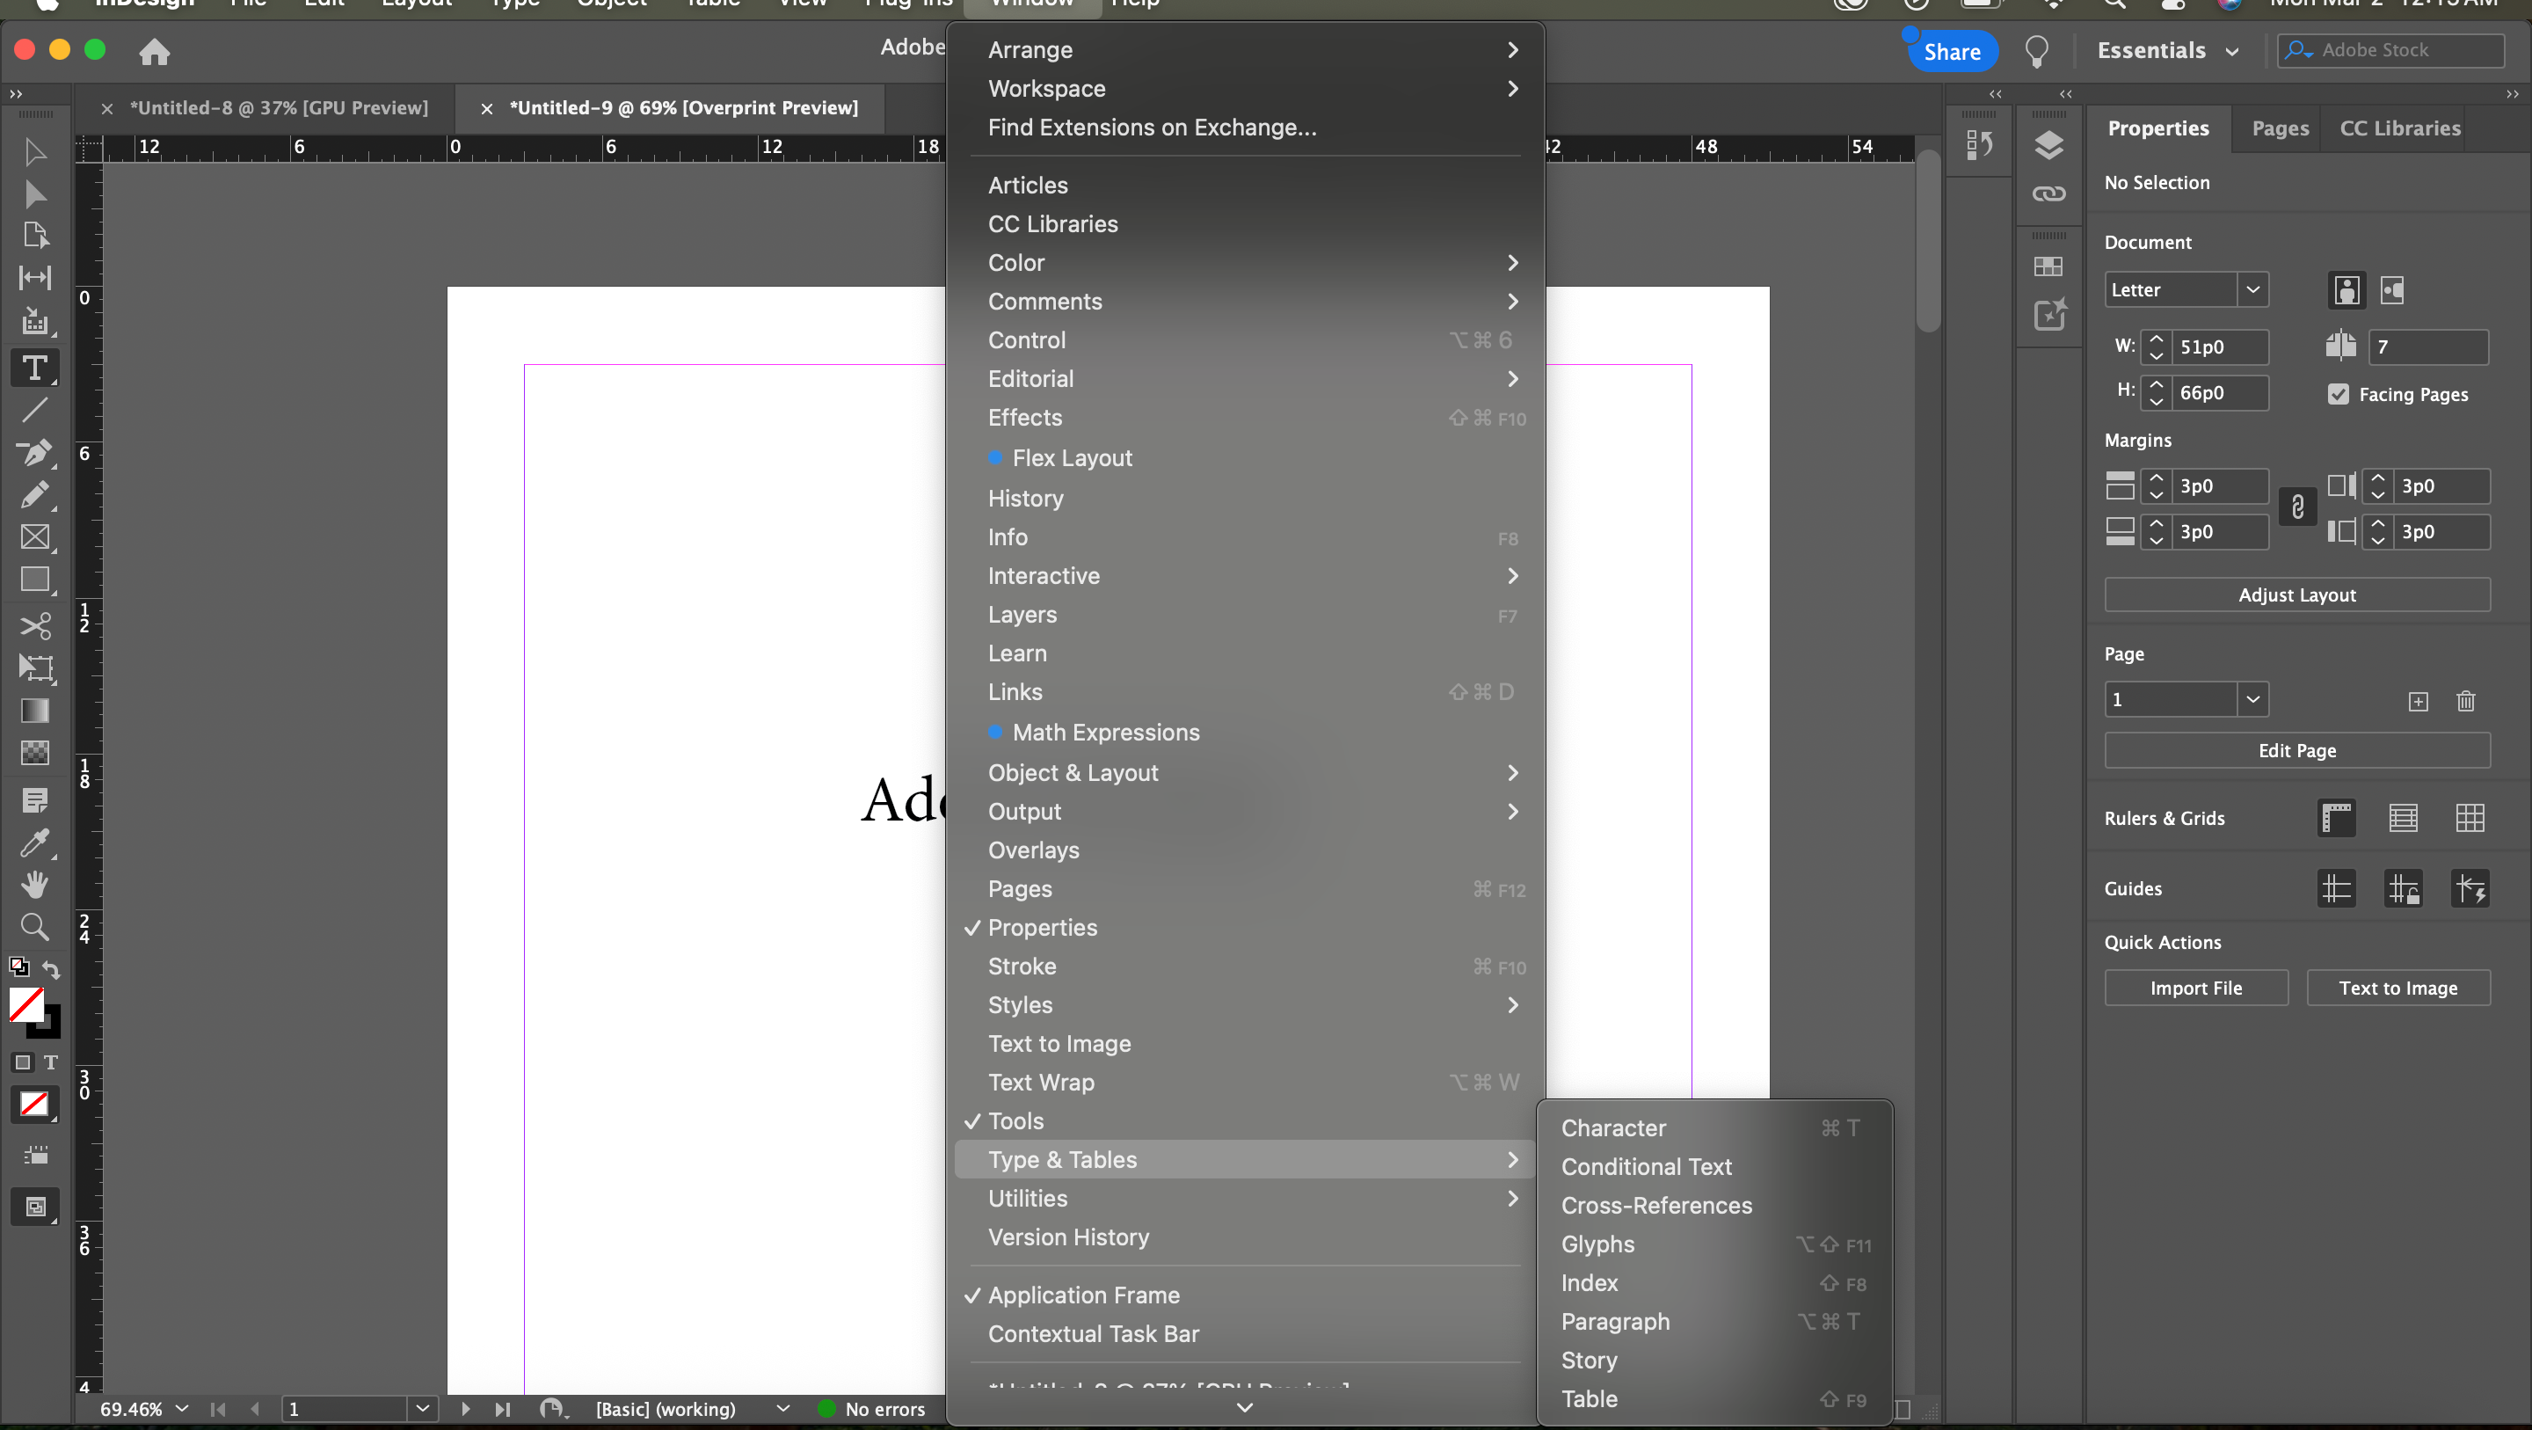Toggle the margins link chain icon

click(x=2297, y=507)
